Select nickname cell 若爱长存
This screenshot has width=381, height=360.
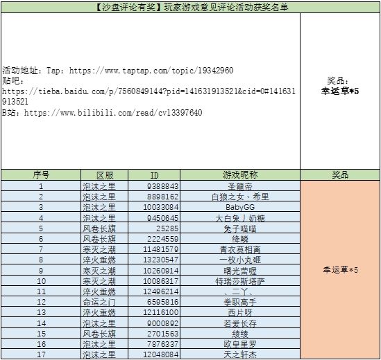pyautogui.click(x=240, y=323)
